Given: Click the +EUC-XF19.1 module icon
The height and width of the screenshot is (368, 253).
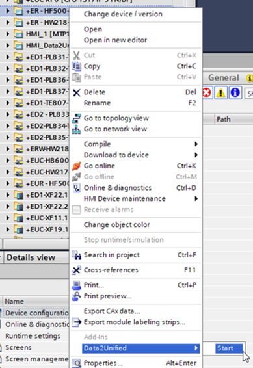Looking at the screenshot, I should coord(18,230).
